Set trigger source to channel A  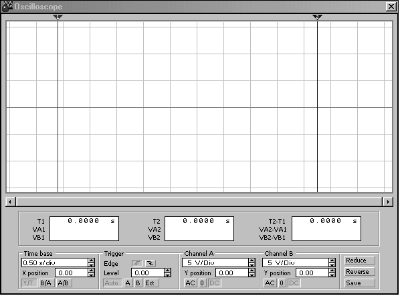(128, 283)
